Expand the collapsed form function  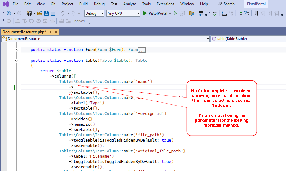(17, 50)
